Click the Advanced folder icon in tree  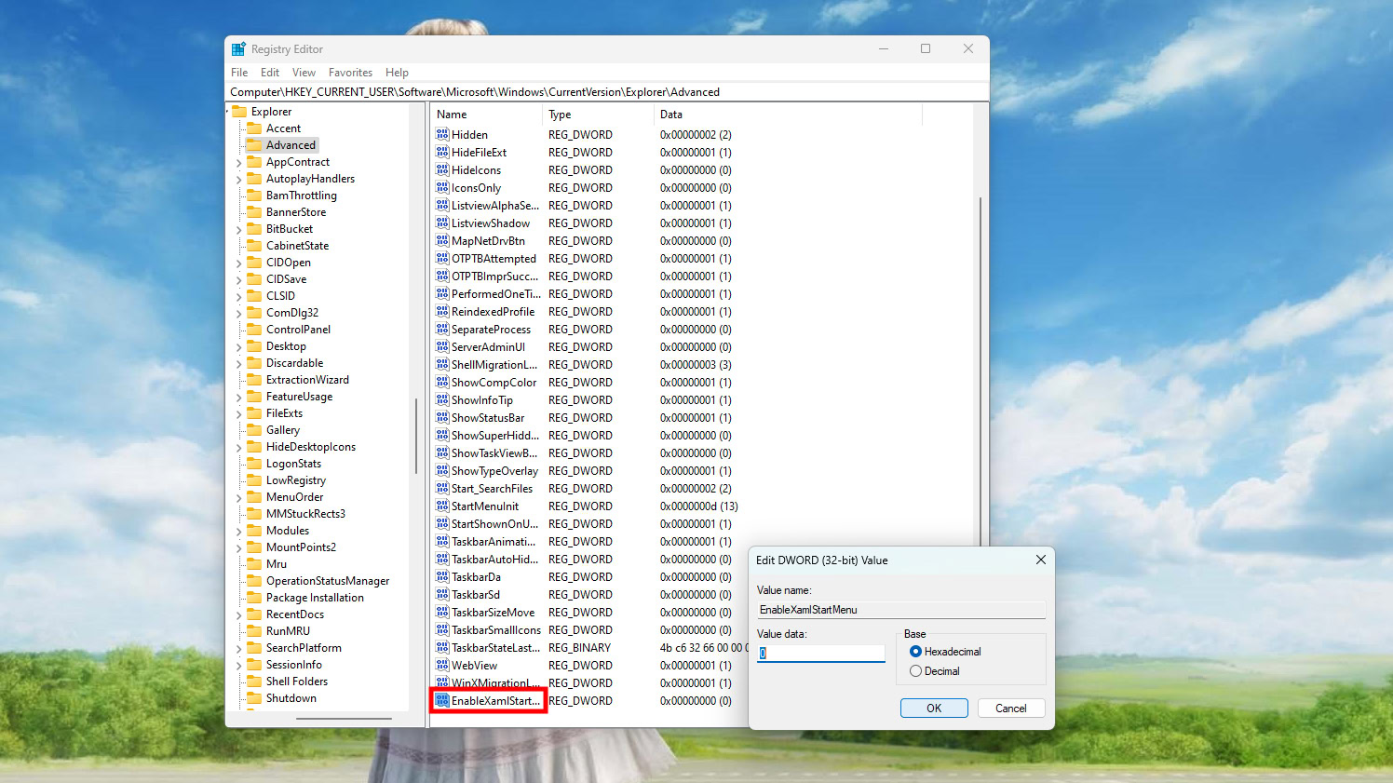tap(254, 145)
